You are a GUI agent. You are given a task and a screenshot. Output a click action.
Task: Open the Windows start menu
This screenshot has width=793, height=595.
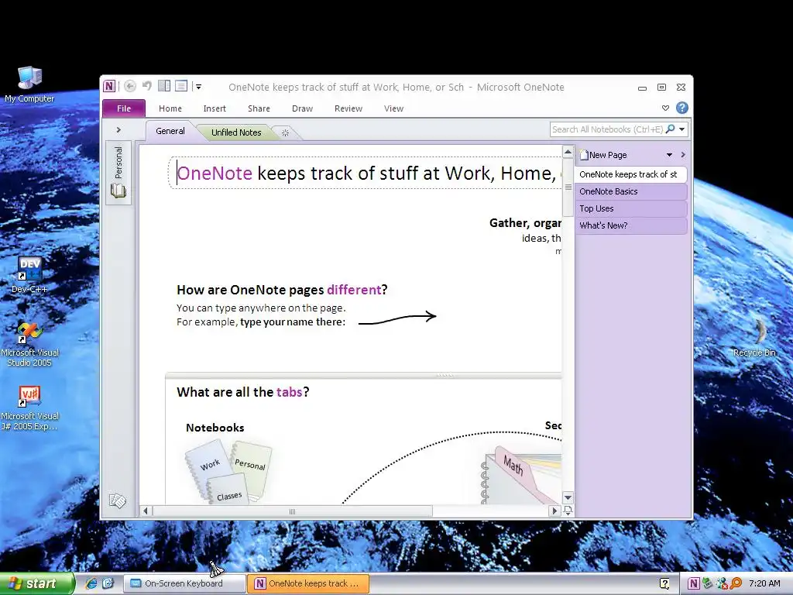pyautogui.click(x=37, y=583)
